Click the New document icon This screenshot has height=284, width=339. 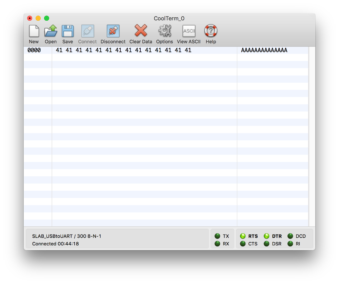point(34,31)
